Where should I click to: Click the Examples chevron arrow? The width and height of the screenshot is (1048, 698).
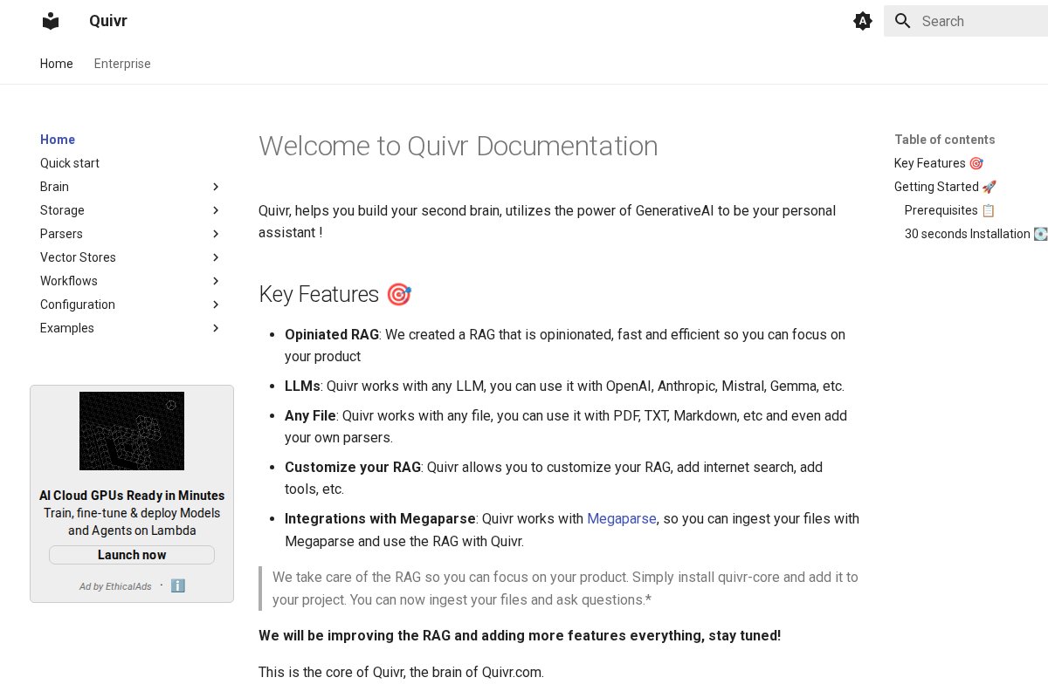point(216,328)
